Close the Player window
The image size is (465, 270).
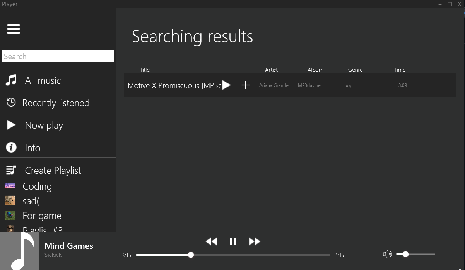coord(460,4)
